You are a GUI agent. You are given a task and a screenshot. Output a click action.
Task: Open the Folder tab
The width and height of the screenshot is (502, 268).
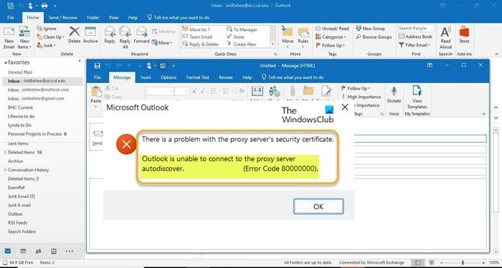[x=93, y=18]
